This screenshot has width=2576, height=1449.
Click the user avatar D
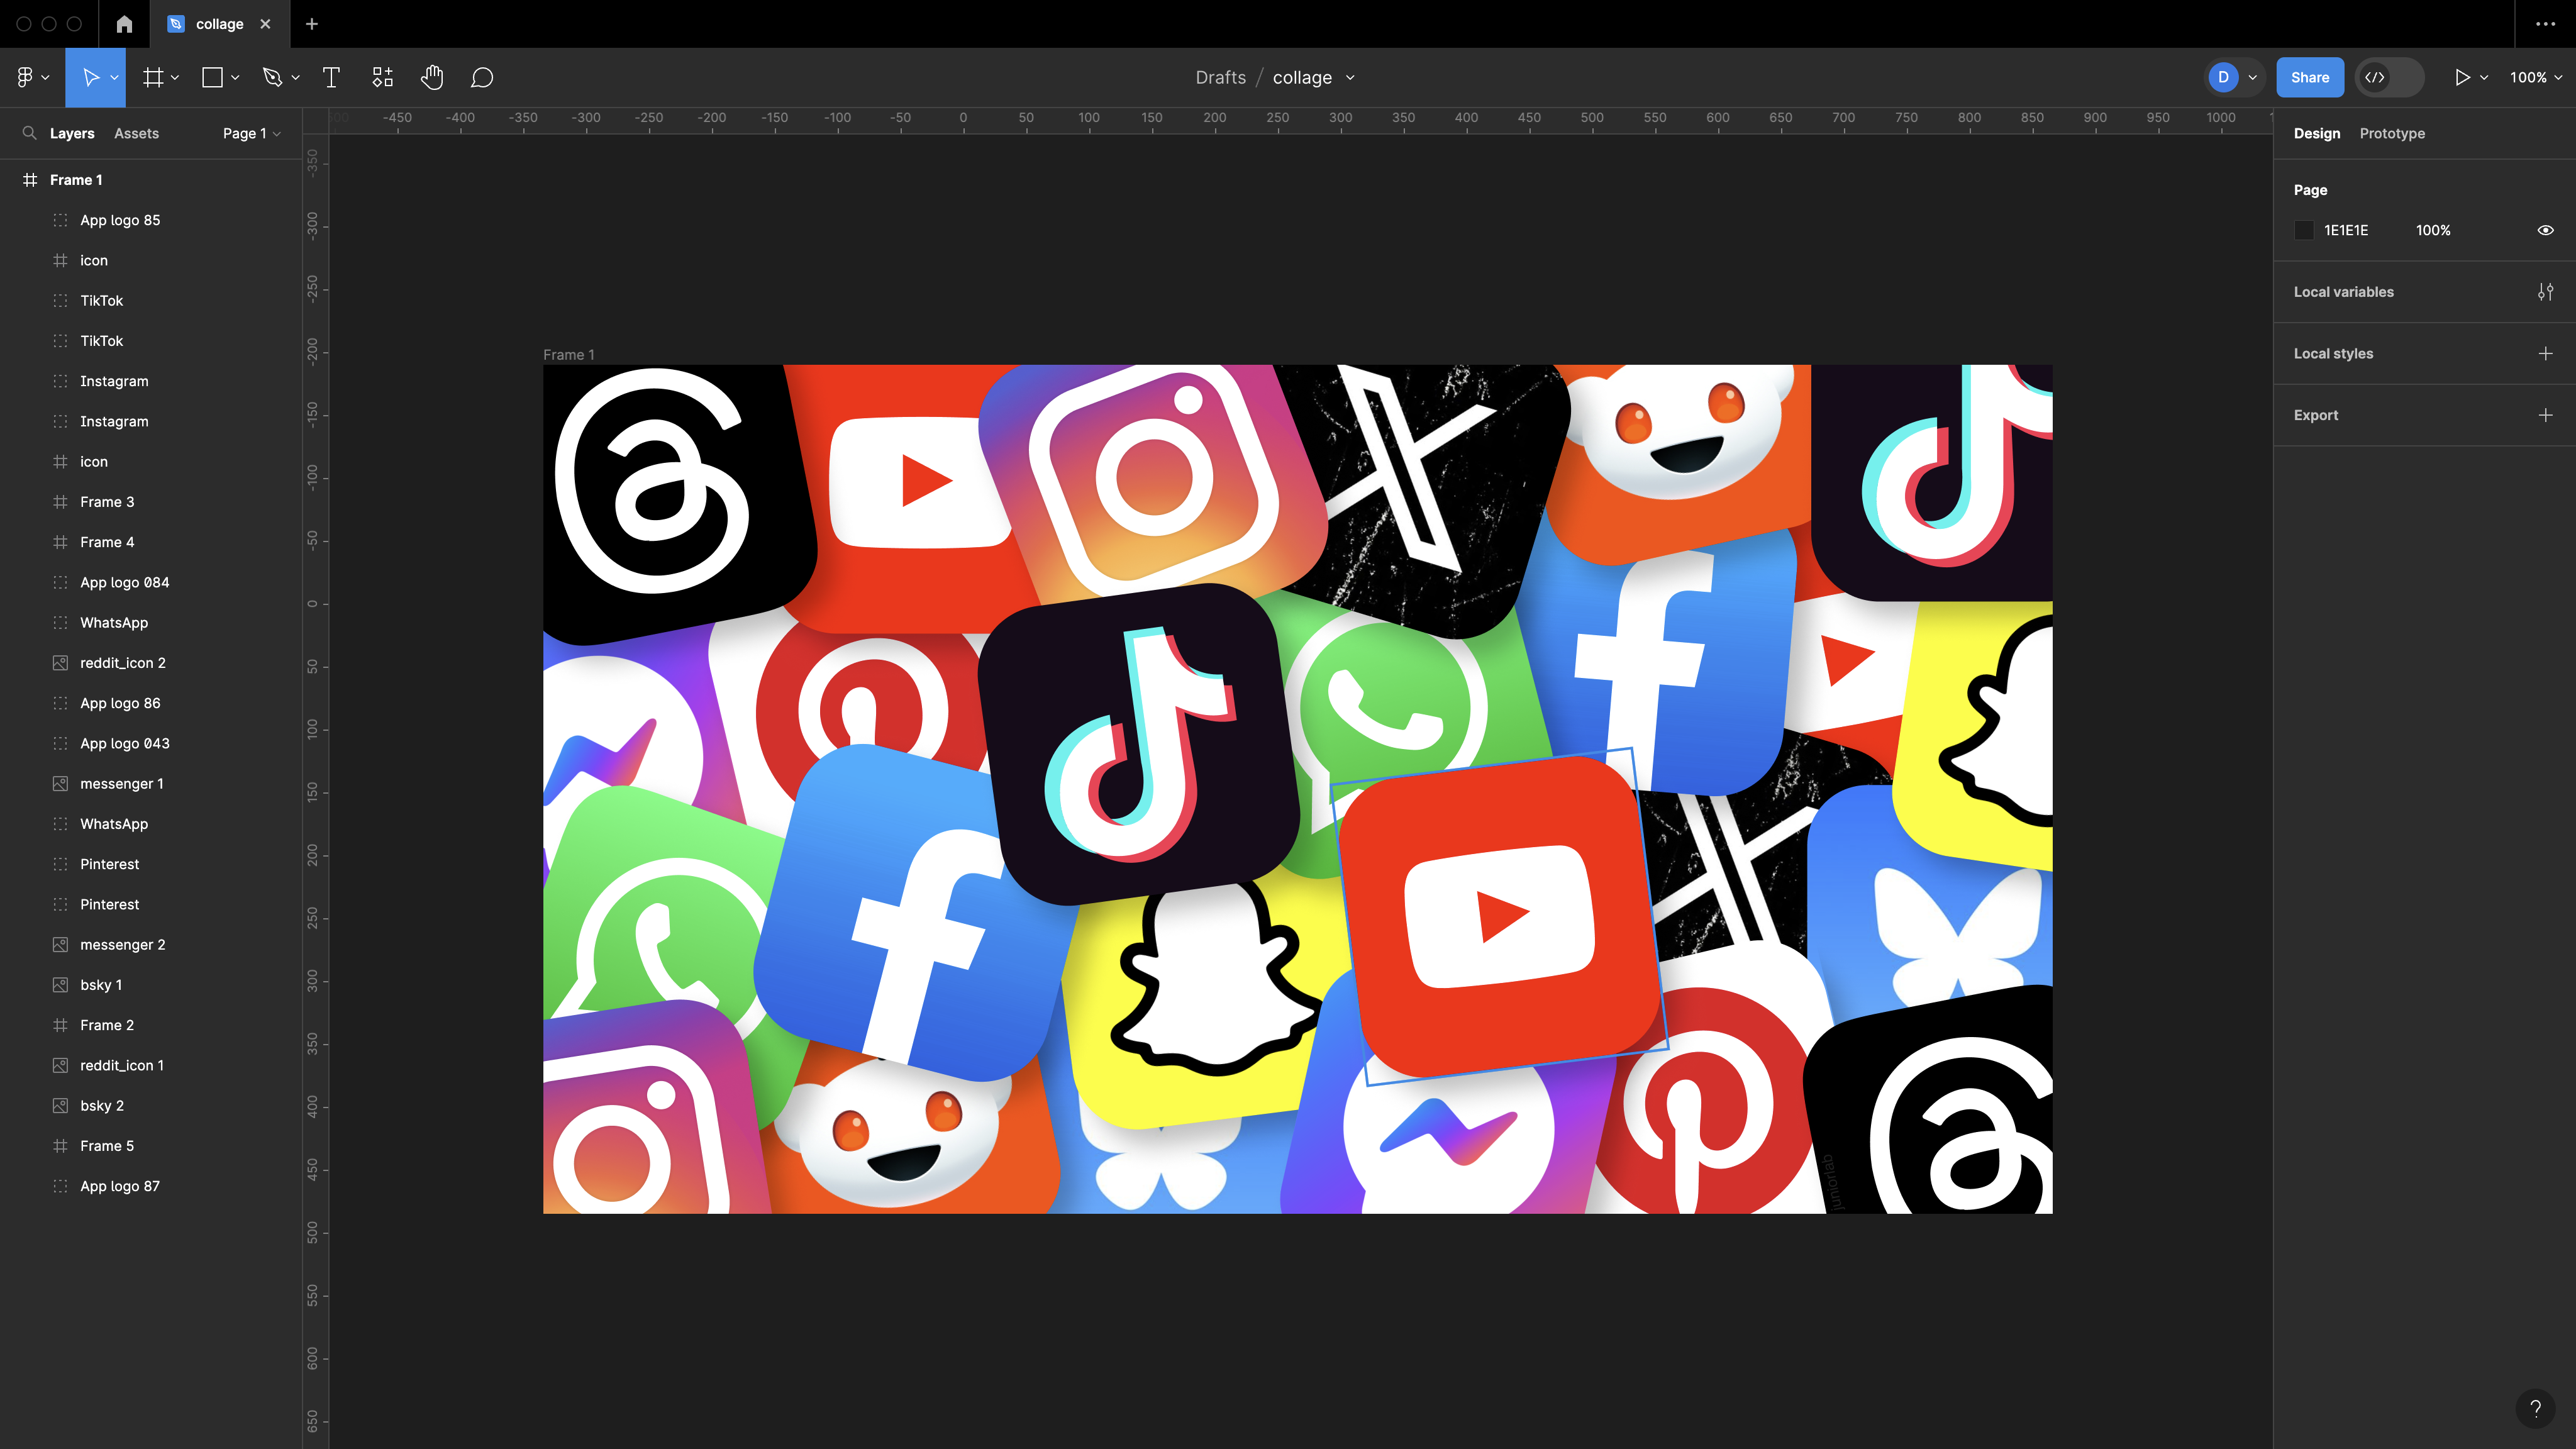pyautogui.click(x=2223, y=77)
